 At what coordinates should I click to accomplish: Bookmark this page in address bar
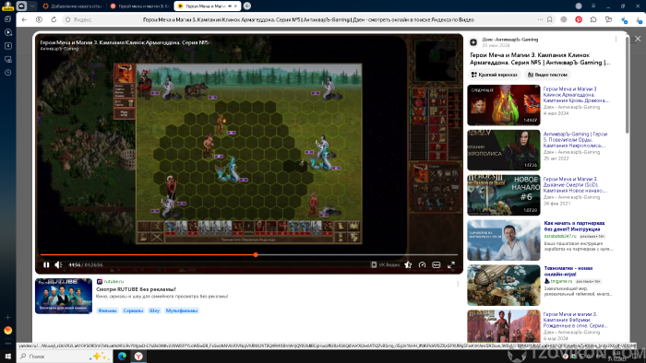(550, 19)
